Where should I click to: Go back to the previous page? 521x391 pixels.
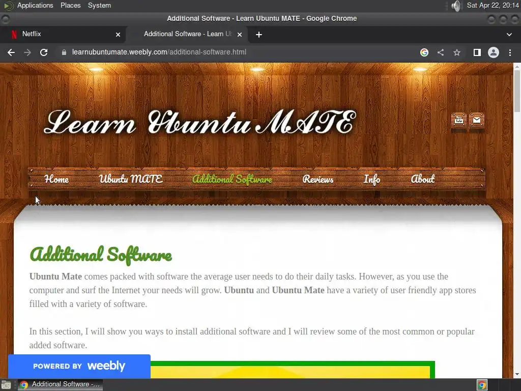click(x=11, y=52)
